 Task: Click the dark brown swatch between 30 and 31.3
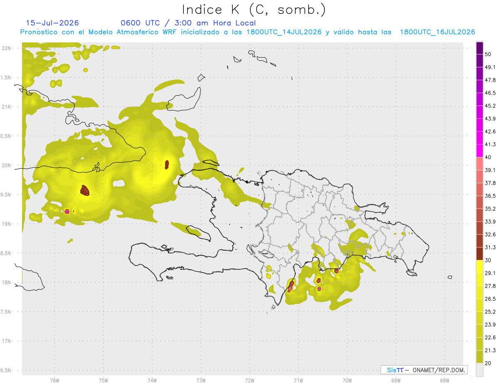coord(479,254)
